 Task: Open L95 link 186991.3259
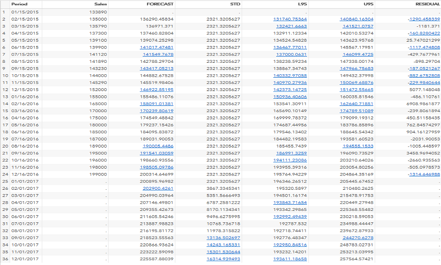pos(292,153)
